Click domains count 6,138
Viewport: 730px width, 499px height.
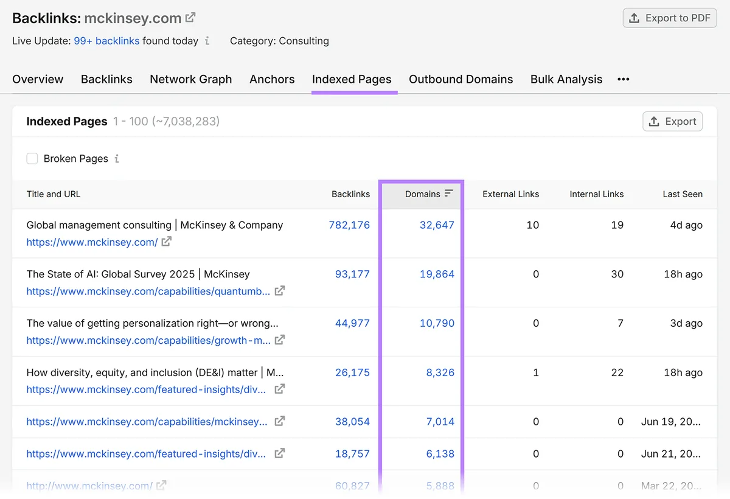(x=440, y=453)
